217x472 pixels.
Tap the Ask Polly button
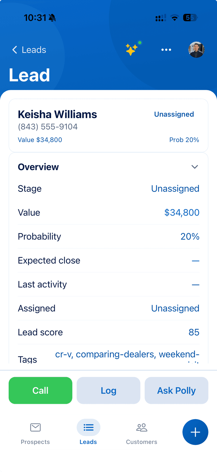pyautogui.click(x=176, y=390)
